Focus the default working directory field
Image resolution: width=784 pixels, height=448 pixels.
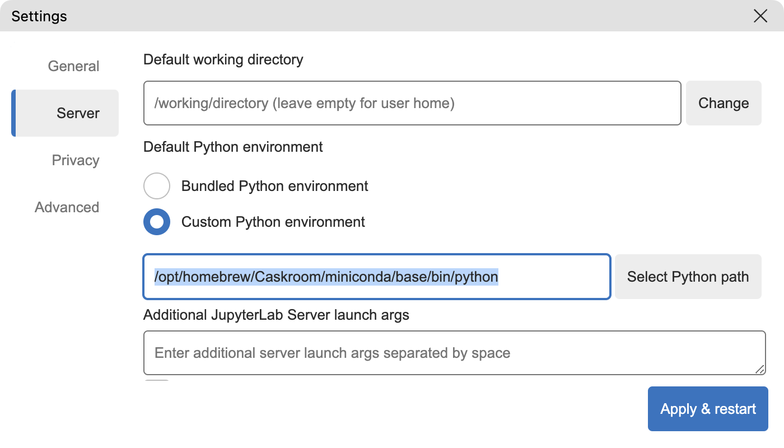pyautogui.click(x=412, y=103)
